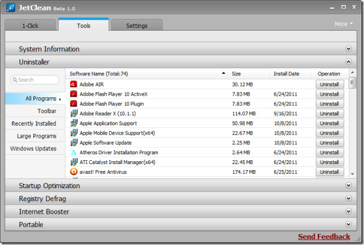Screen dimensions: 364x245
Task: Click the magnifier icon in Search box
Action: [x=15, y=80]
